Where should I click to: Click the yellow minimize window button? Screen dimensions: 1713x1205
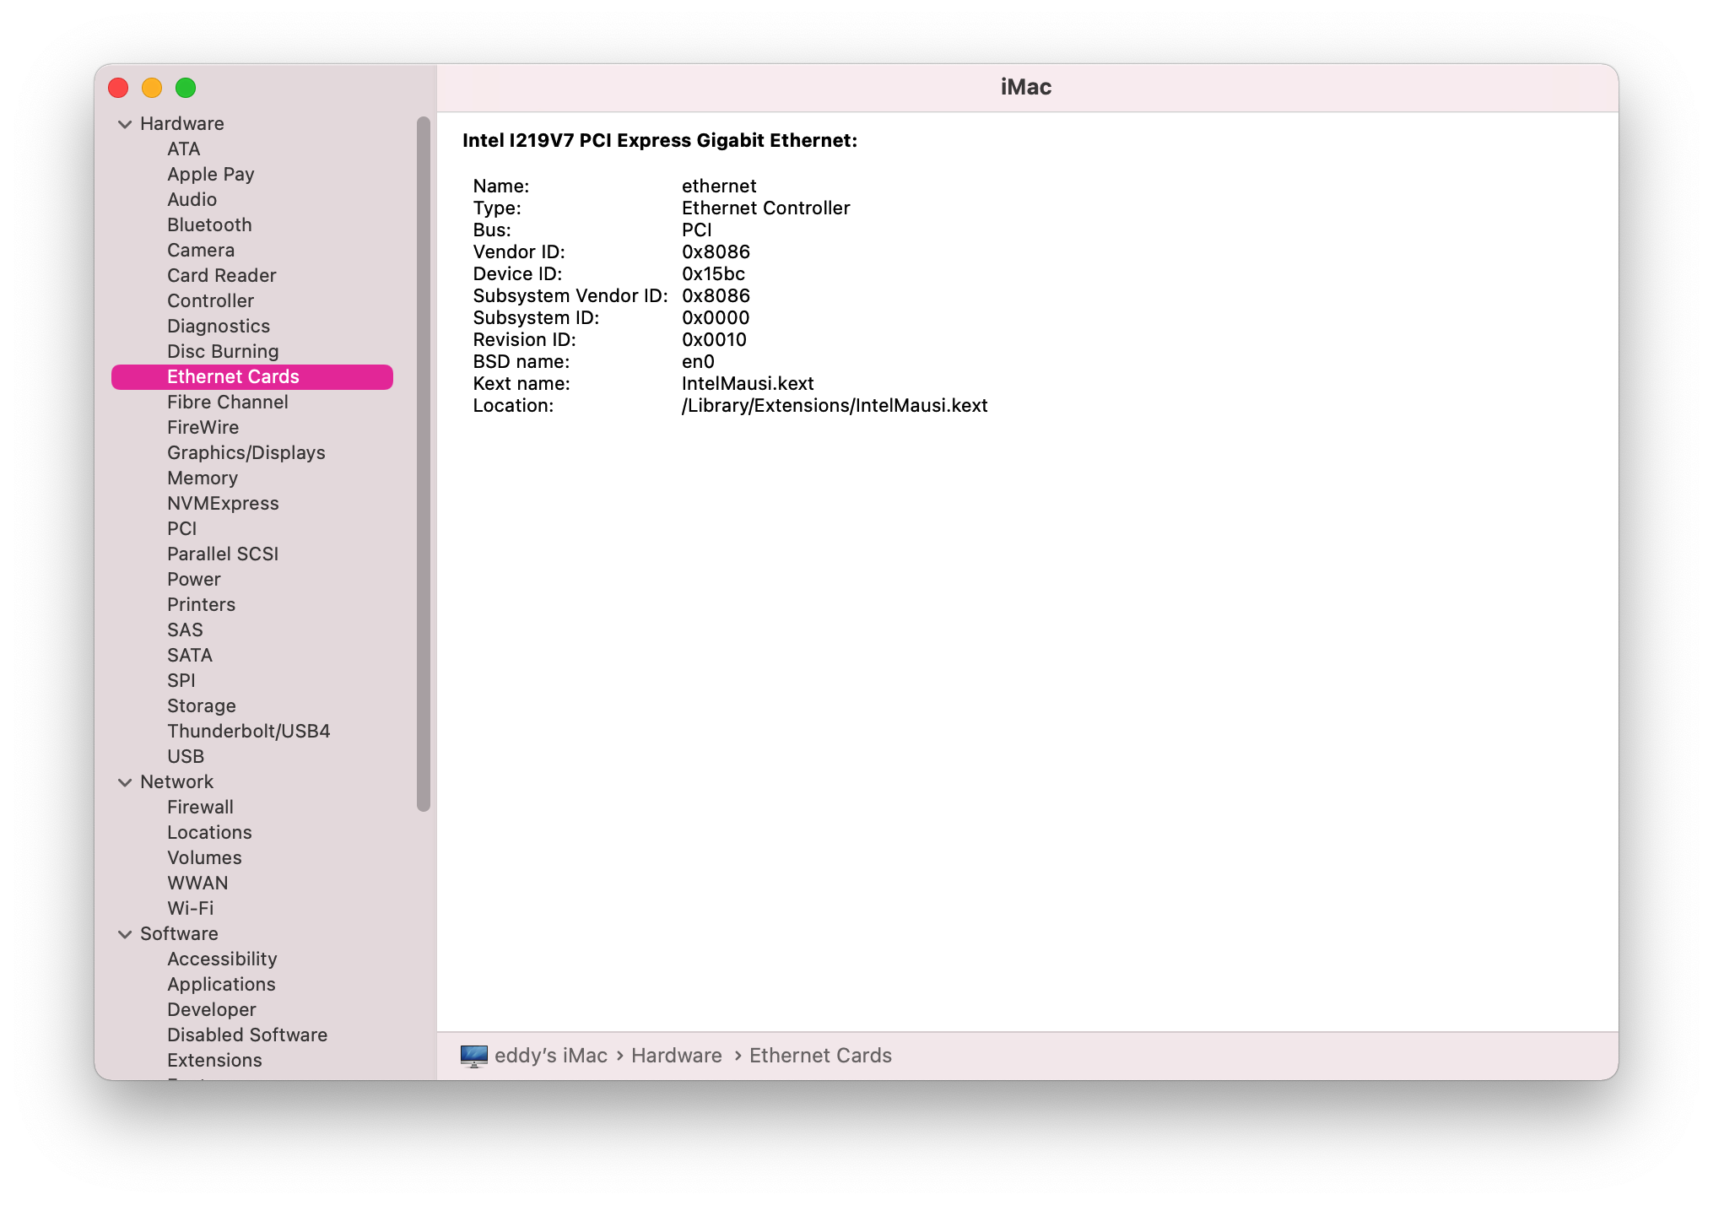[152, 88]
